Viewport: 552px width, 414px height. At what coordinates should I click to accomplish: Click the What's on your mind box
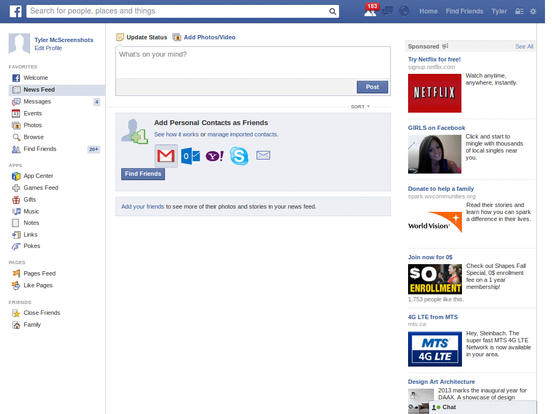(x=253, y=63)
